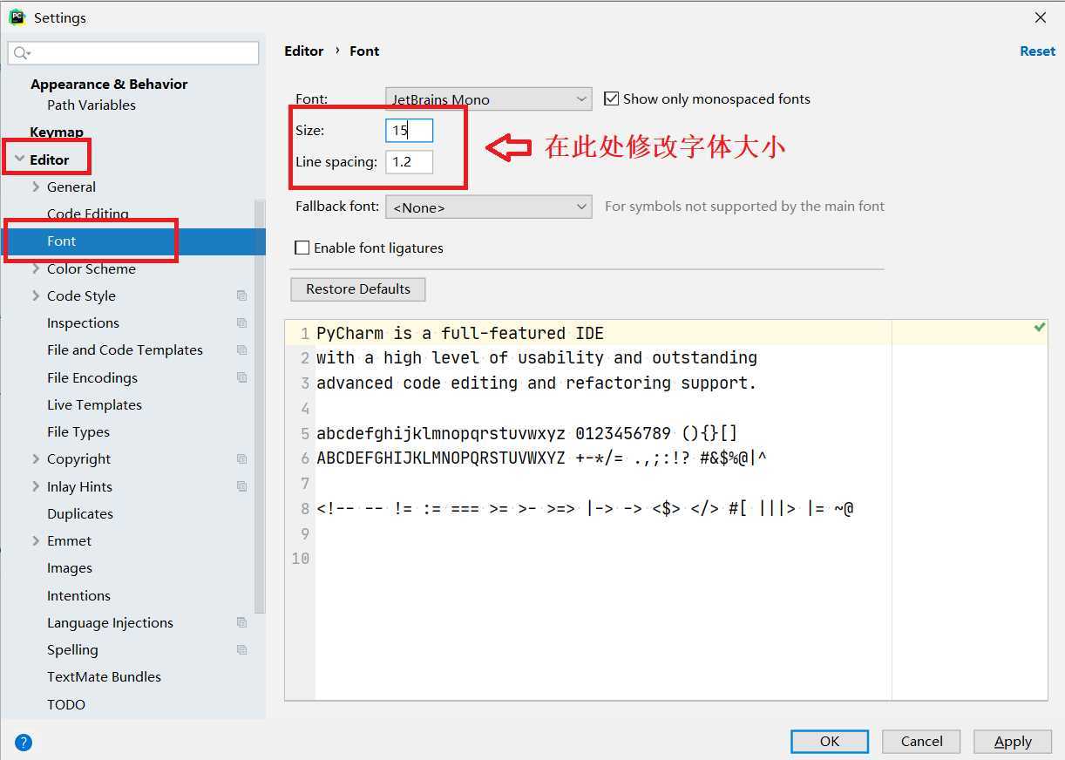The width and height of the screenshot is (1065, 760).
Task: Open File Types settings
Action: [78, 431]
